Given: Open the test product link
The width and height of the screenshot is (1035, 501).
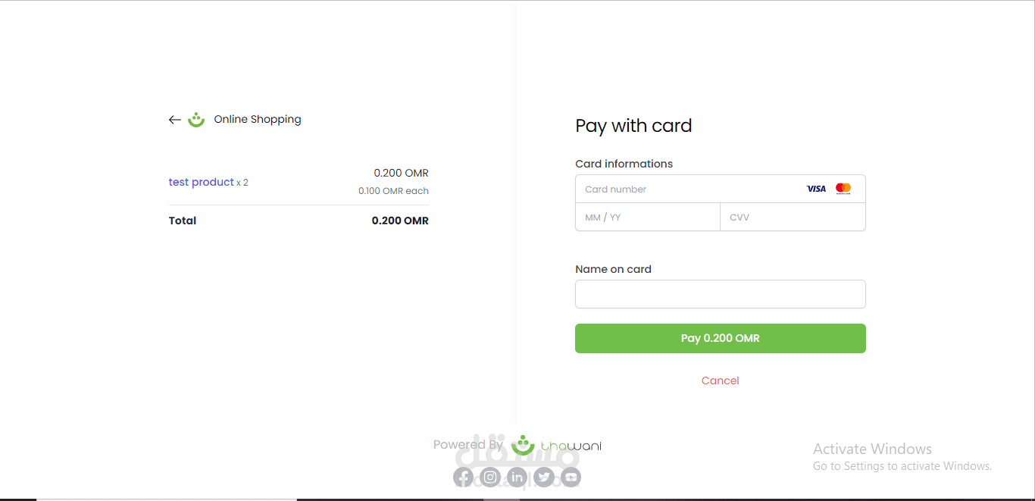Looking at the screenshot, I should (x=201, y=182).
